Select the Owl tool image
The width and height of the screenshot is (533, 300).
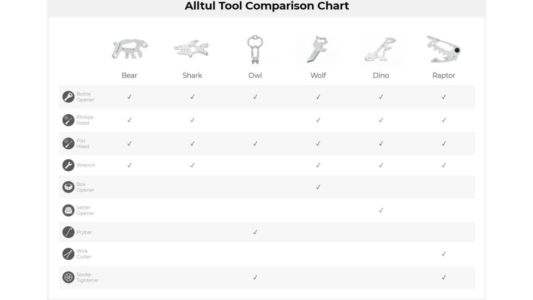(255, 50)
